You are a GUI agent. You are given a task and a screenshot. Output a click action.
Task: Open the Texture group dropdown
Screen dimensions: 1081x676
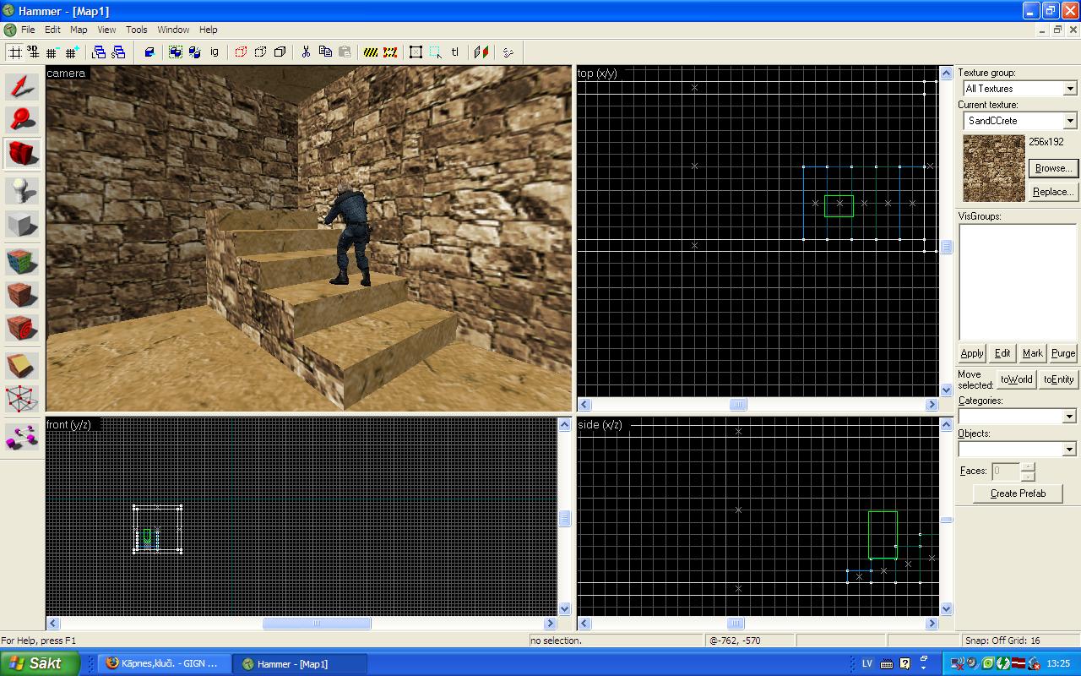click(1070, 89)
